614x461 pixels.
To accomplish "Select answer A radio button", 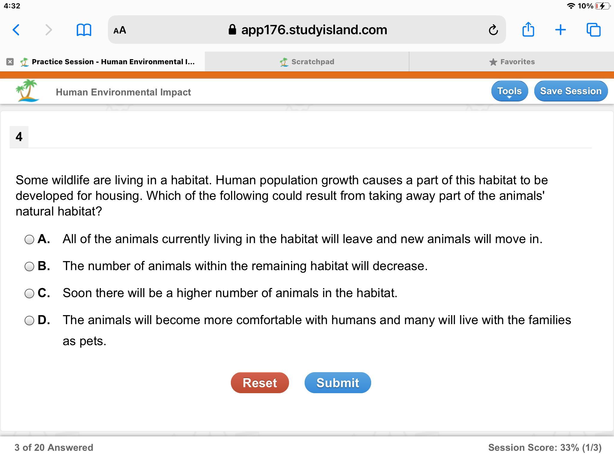I will coord(29,240).
